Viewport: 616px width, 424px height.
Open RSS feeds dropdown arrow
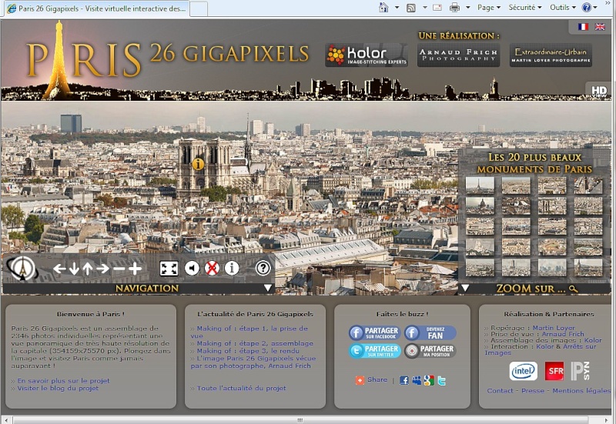425,8
